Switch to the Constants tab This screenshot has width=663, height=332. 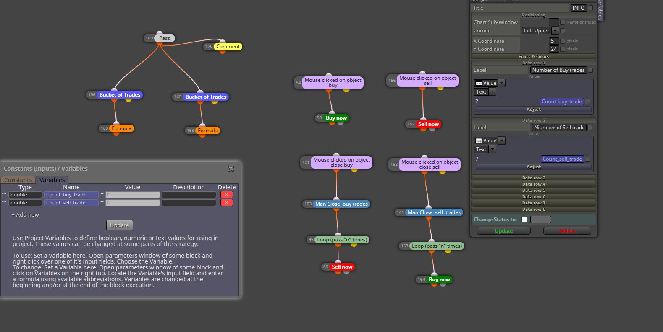pyautogui.click(x=18, y=180)
